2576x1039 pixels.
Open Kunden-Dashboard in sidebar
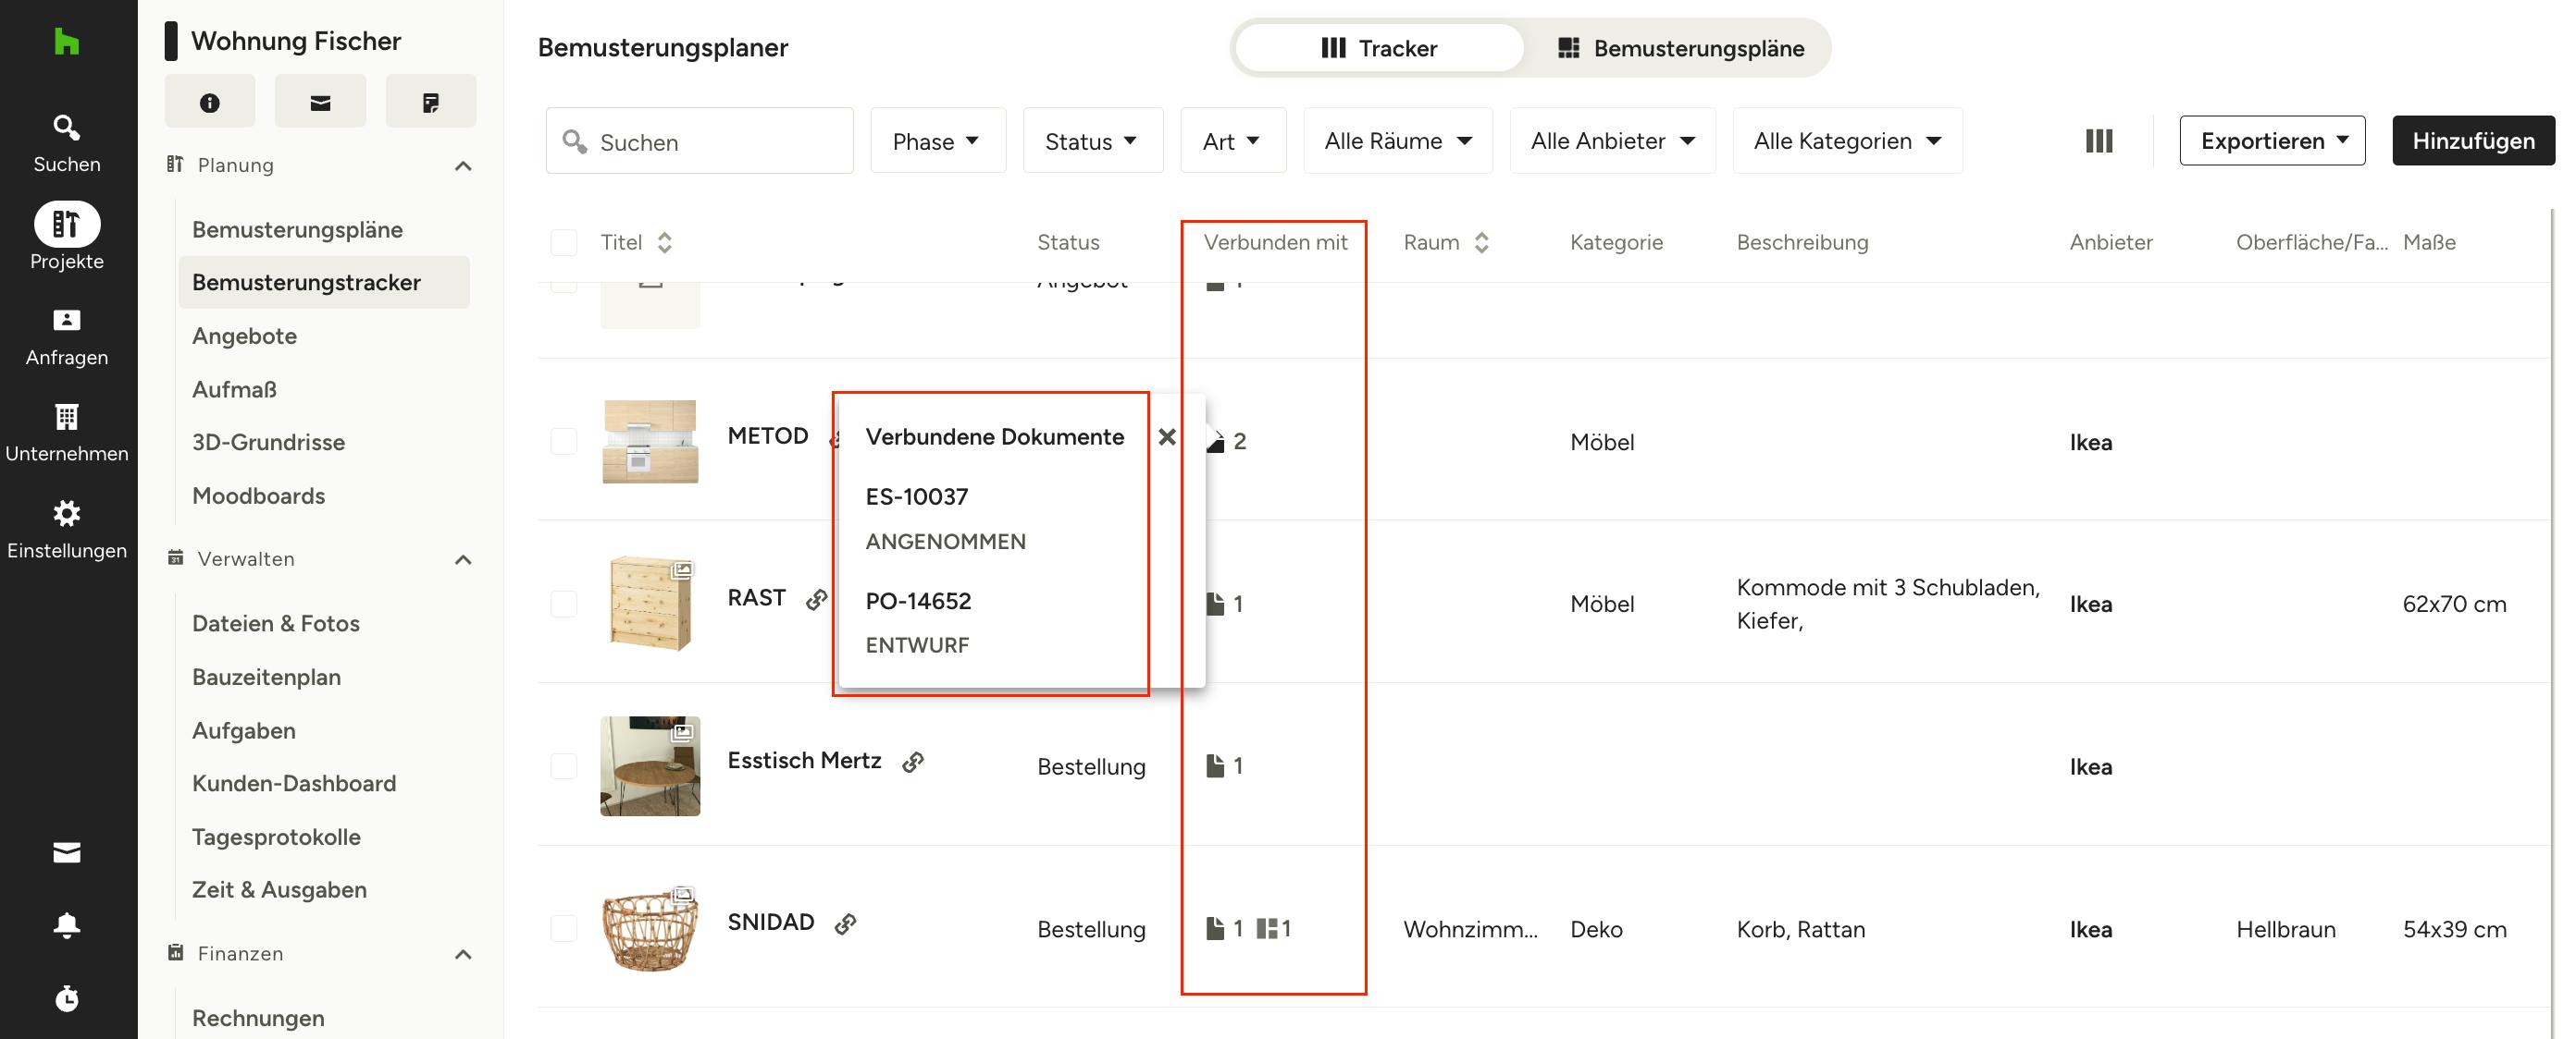(294, 783)
